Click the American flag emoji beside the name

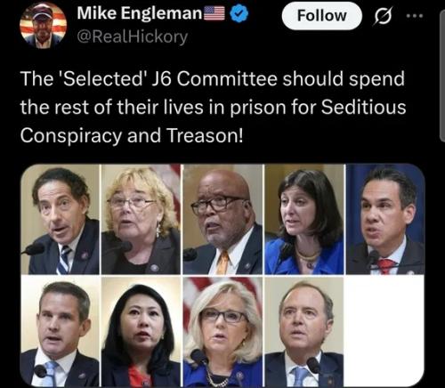[214, 13]
